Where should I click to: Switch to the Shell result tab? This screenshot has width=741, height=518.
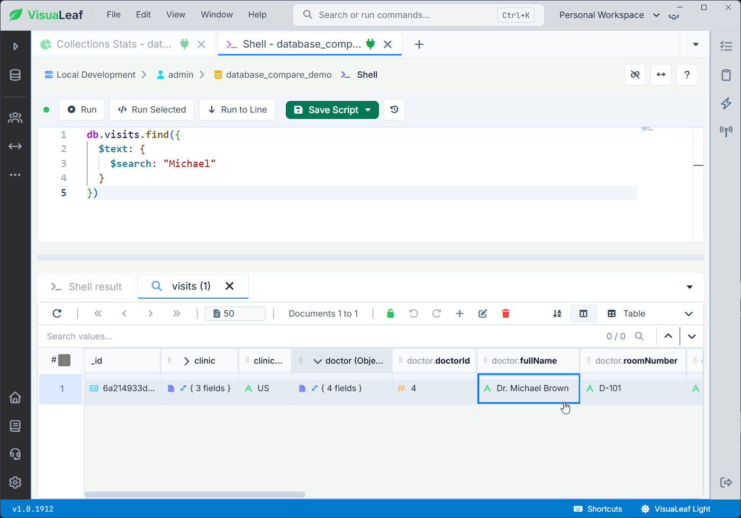(86, 286)
